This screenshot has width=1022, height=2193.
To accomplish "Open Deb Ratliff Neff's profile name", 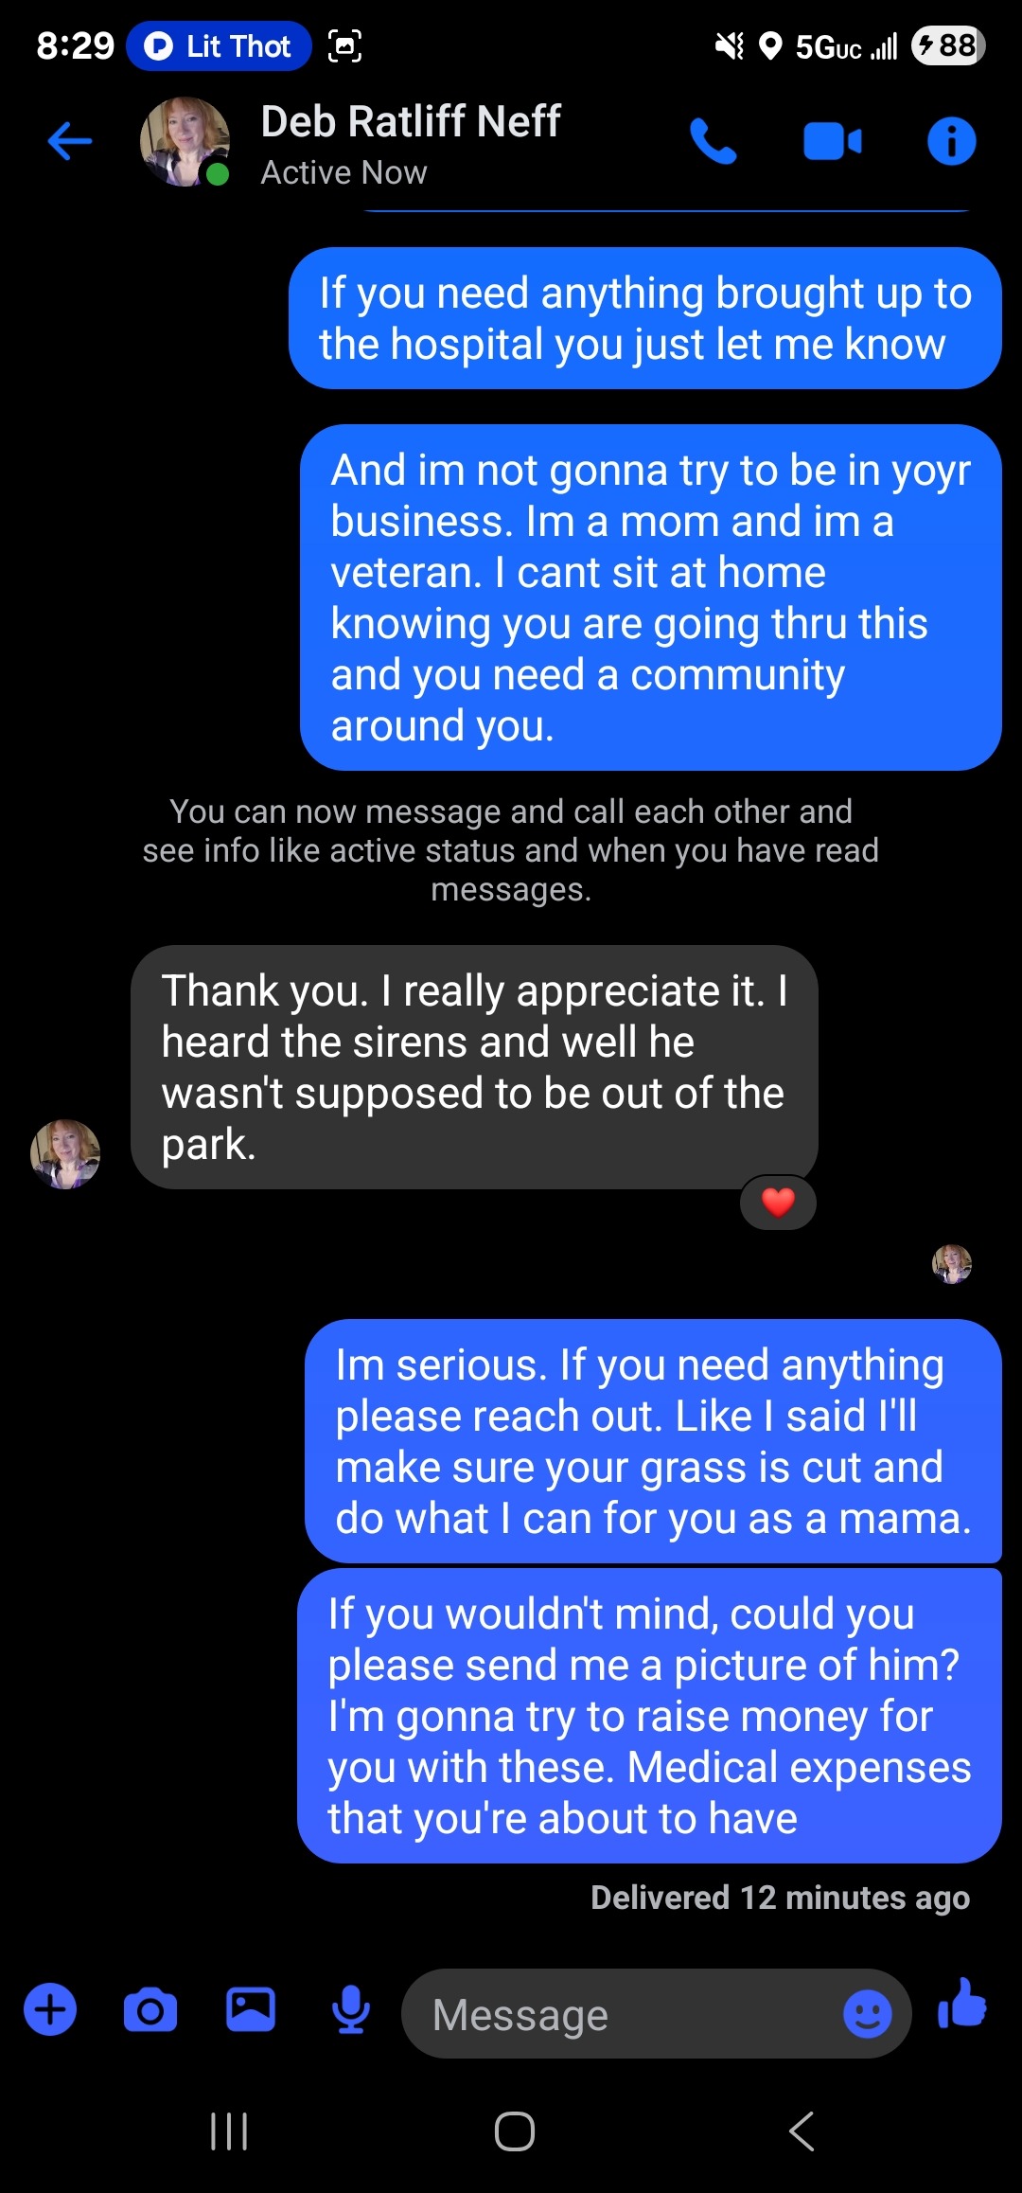I will 411,122.
